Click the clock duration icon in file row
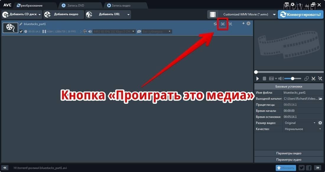 (26, 32)
